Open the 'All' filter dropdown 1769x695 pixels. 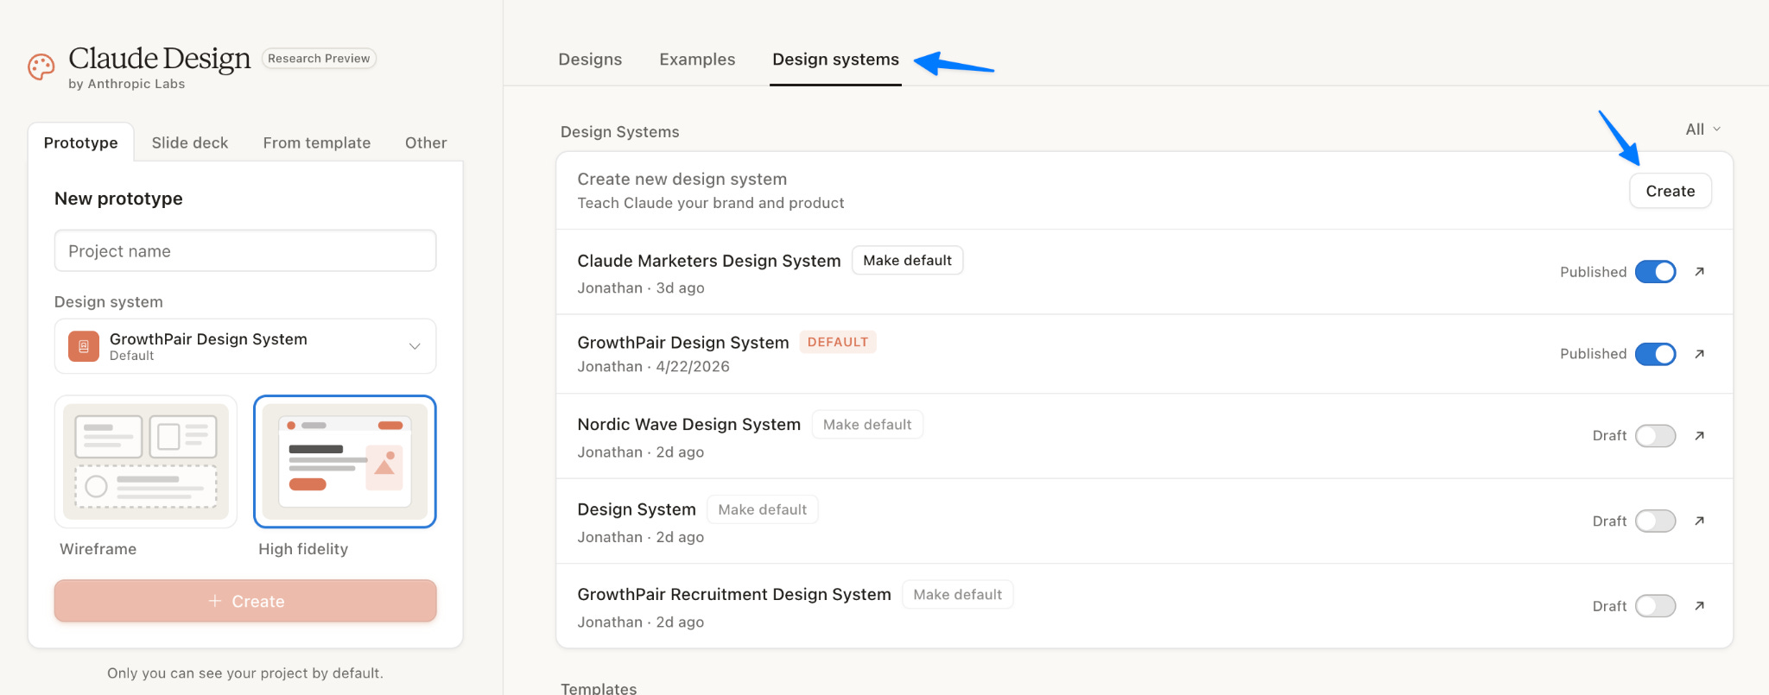pos(1702,130)
